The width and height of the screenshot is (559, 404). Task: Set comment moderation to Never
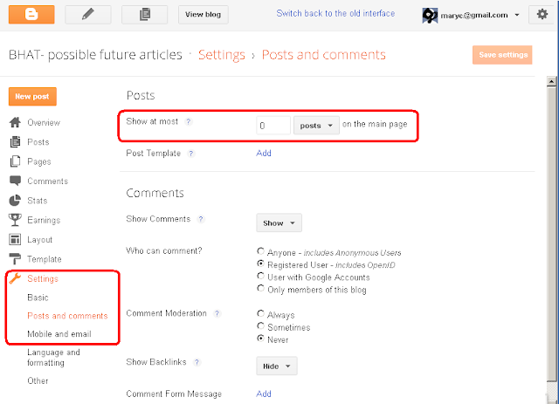[260, 339]
